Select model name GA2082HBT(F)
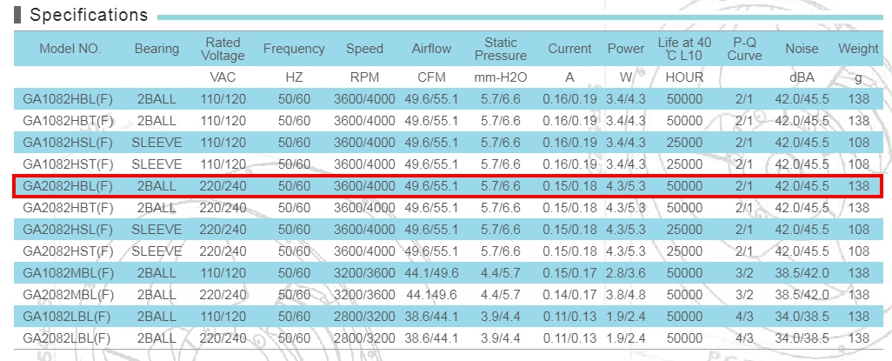892x361 pixels. (68, 208)
